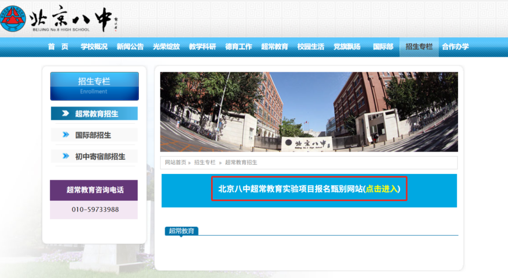Go to the 校园生活 menu item
Image resolution: width=508 pixels, height=278 pixels.
[x=311, y=47]
